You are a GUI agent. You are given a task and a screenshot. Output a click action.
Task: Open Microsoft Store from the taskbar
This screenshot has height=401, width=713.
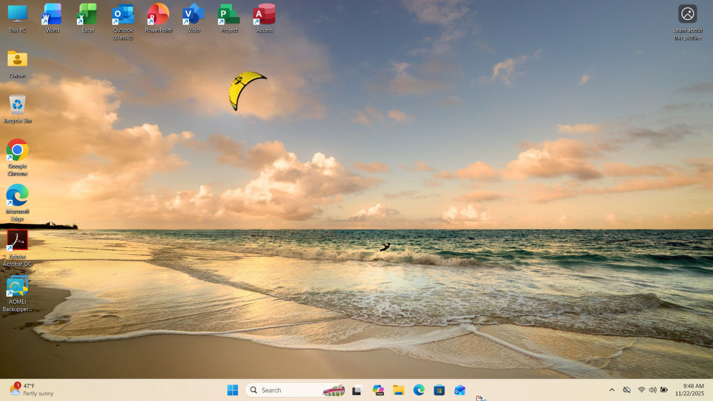point(439,390)
